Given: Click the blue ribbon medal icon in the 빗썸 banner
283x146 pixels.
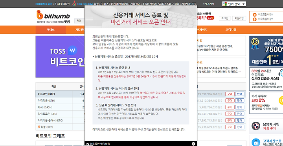Looking at the screenshot, I should click(255, 44).
